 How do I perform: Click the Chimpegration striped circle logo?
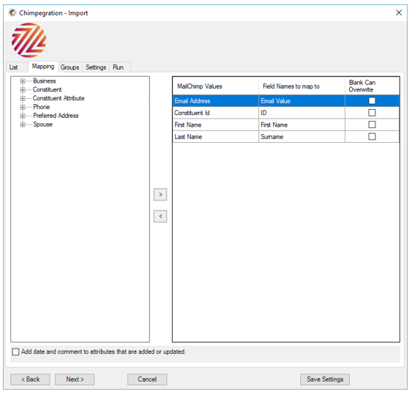coord(29,40)
